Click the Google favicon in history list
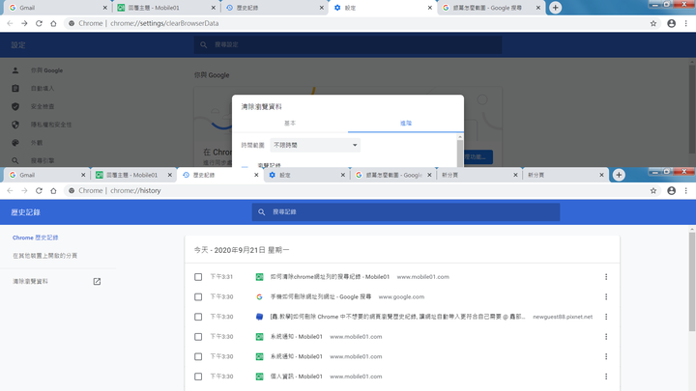696x391 pixels. coord(260,296)
